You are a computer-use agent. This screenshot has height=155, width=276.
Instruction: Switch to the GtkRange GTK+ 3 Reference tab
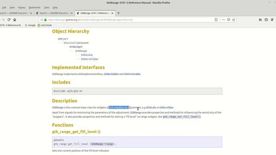(95, 13)
